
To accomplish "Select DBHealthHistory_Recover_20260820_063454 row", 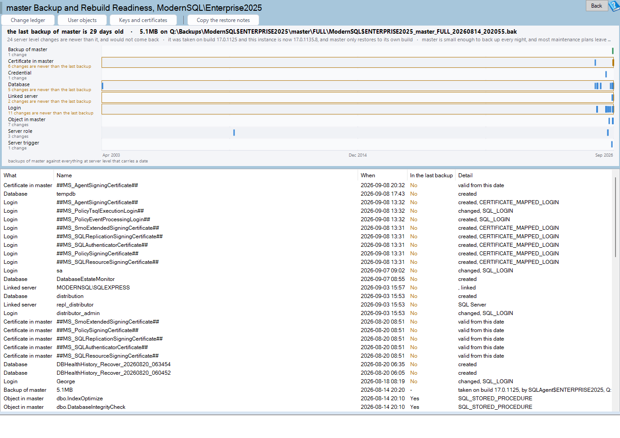I will pos(307,364).
